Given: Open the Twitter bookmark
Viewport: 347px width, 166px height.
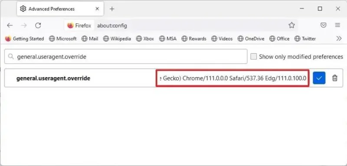Looking at the screenshot, I should click(x=305, y=39).
